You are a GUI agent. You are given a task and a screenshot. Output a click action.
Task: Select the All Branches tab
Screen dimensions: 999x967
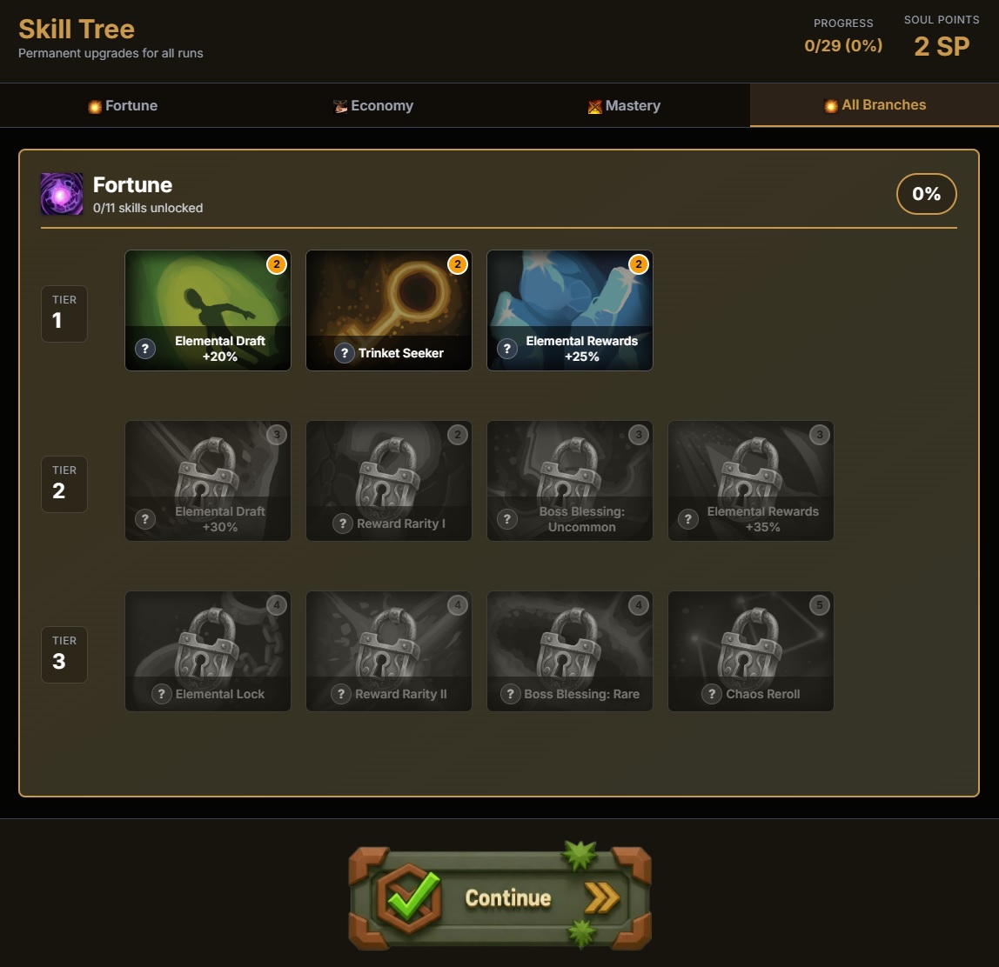(875, 105)
